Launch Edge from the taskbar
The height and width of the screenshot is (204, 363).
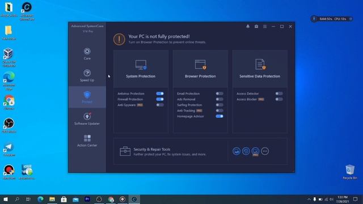click(40, 199)
